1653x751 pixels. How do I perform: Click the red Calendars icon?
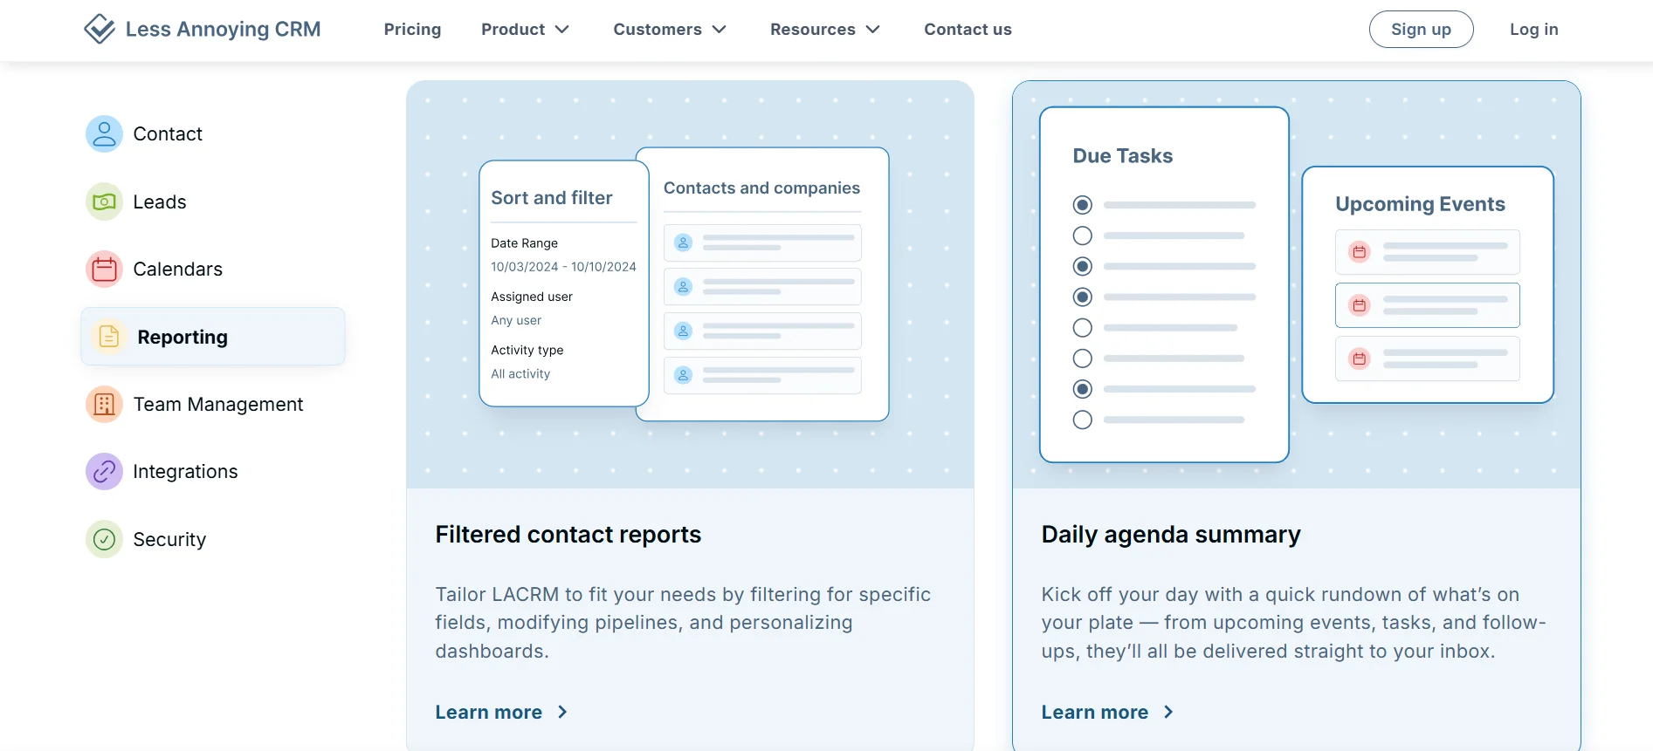click(x=104, y=270)
